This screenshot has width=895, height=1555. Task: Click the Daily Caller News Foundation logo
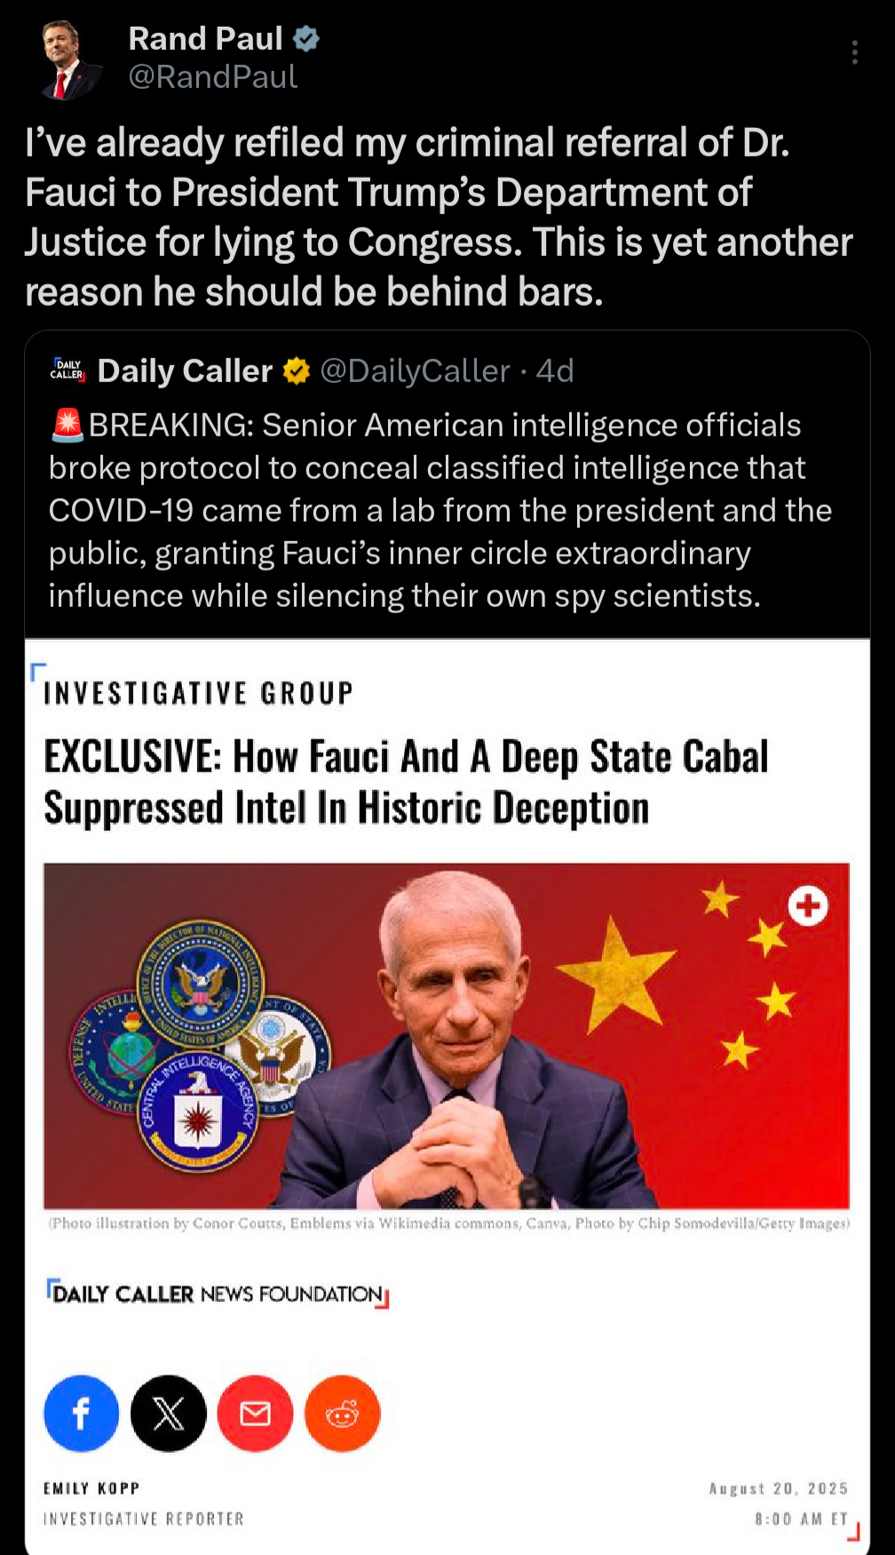click(x=218, y=1294)
